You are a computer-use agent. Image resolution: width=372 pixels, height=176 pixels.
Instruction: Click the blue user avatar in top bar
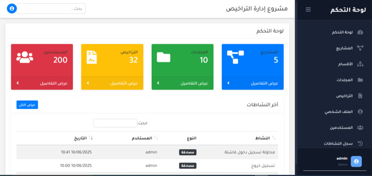[x=12, y=8]
